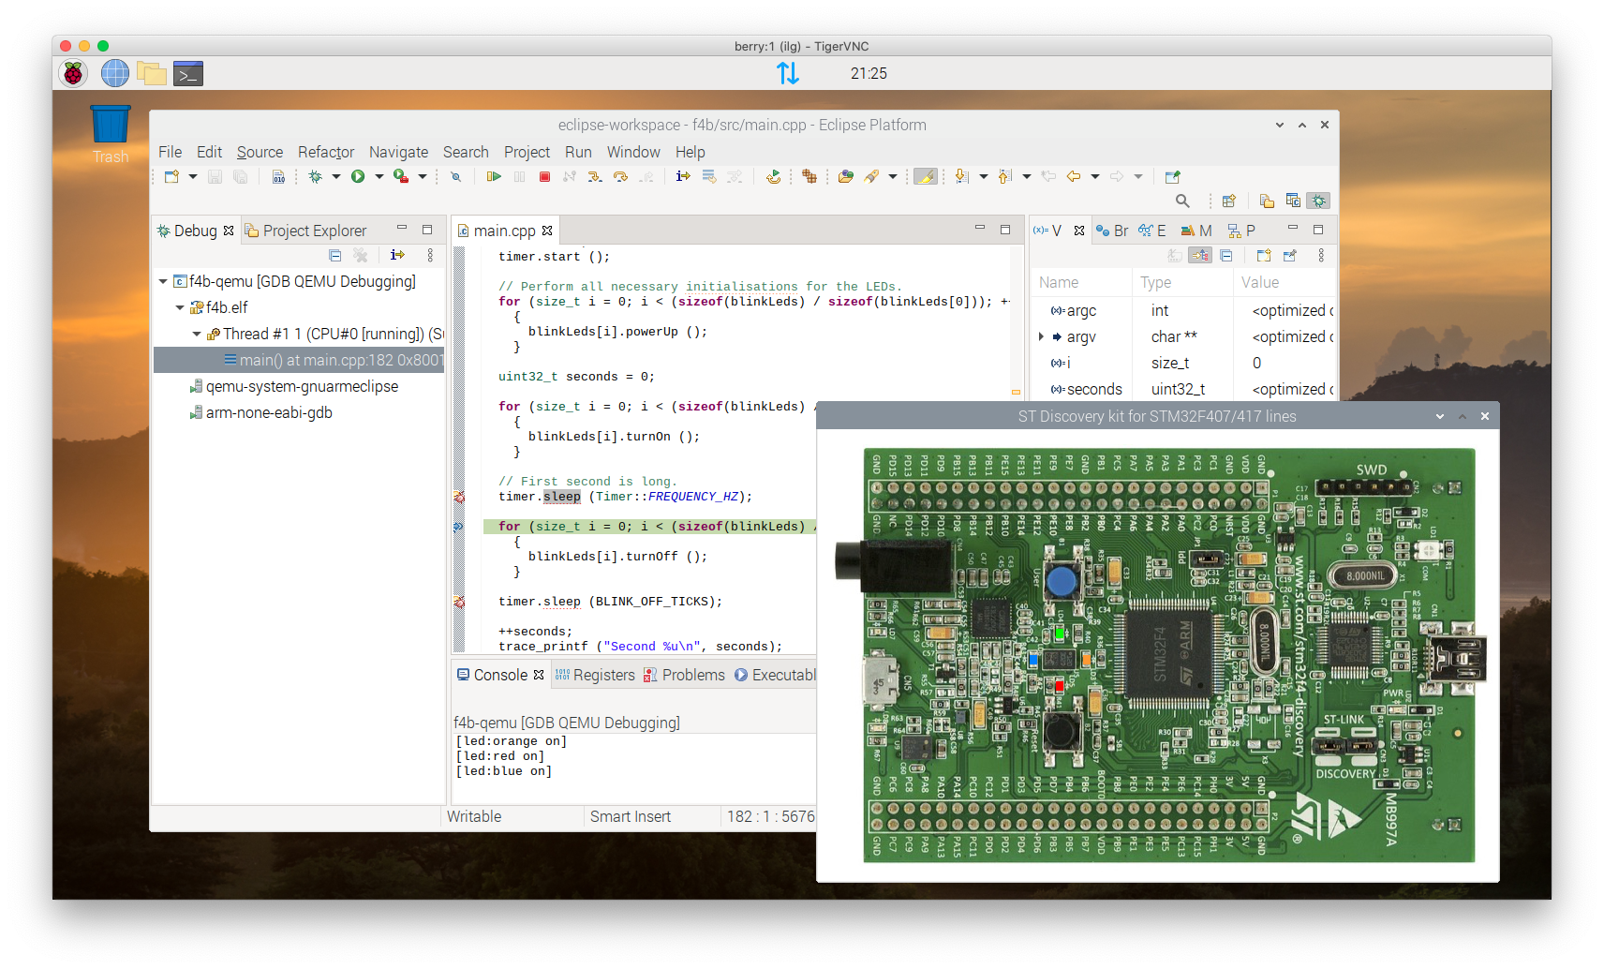Click the Resume debug button
The width and height of the screenshot is (1604, 969).
(x=494, y=176)
